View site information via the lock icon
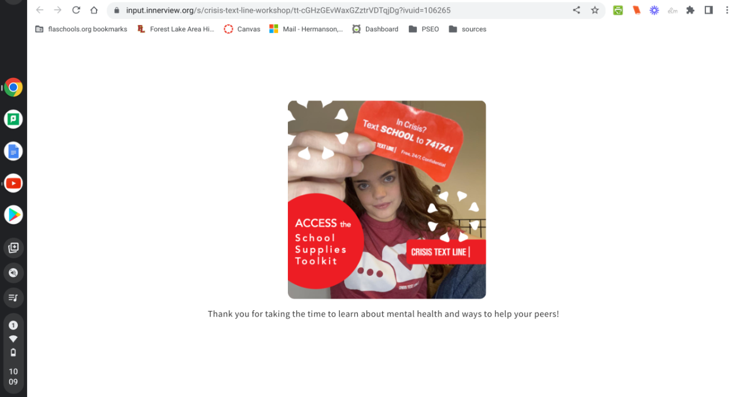 pos(117,10)
